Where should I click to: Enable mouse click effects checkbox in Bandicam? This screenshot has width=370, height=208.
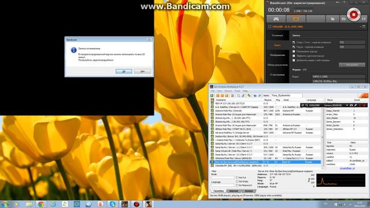[x=294, y=56]
